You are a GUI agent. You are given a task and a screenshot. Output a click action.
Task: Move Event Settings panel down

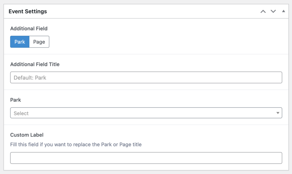click(x=273, y=11)
